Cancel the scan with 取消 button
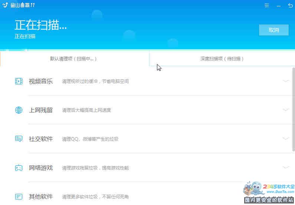 point(274,30)
